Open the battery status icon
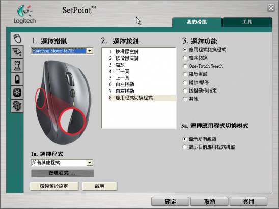Viewport: 279px width, 209px height. point(17,79)
